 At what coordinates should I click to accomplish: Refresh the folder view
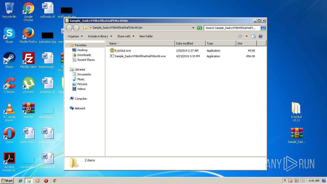point(200,28)
